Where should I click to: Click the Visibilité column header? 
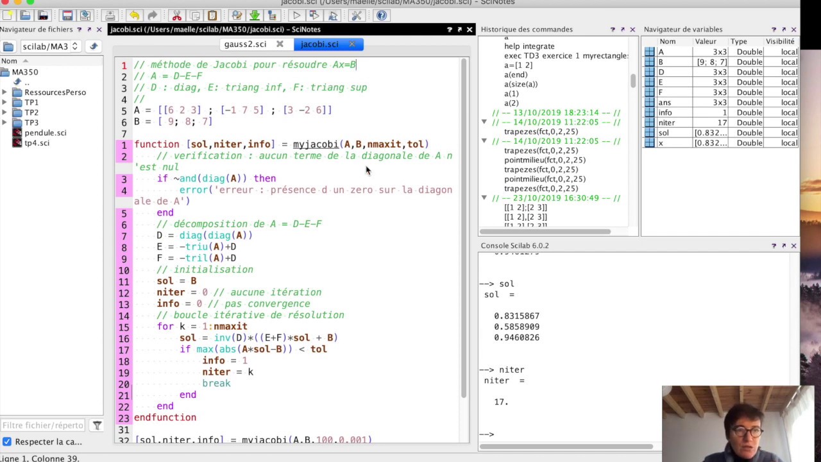780,42
